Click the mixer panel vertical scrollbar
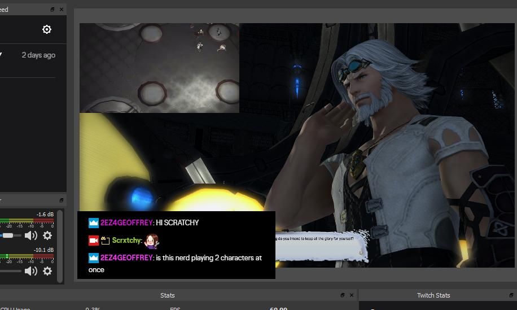Screen dimensions: 517x310 [x=60, y=246]
